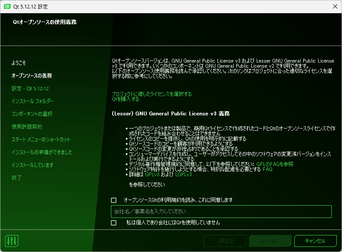Click the を参照してください text line
The height and width of the screenshot is (252, 342).
pos(147,185)
